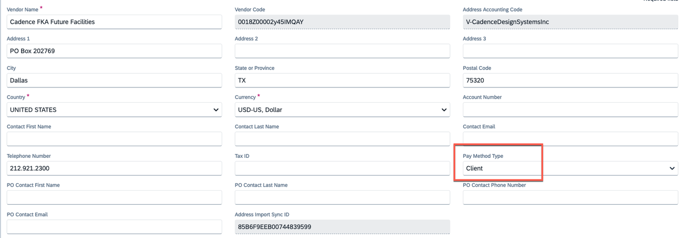Focus the PO Contact Phone Number input
This screenshot has height=238, width=684.
[x=570, y=197]
